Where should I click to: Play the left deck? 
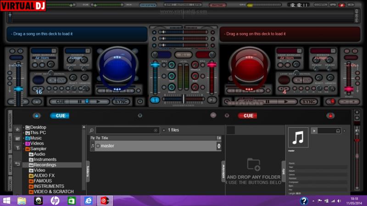(x=98, y=102)
